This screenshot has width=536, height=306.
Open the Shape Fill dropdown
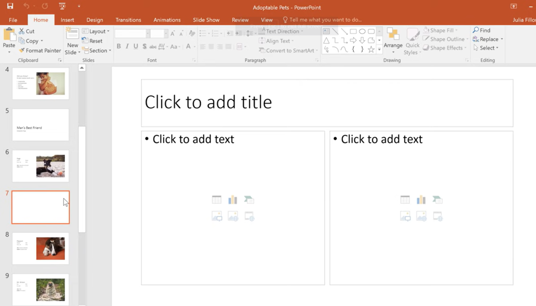point(444,30)
